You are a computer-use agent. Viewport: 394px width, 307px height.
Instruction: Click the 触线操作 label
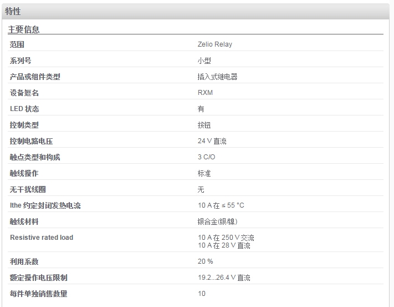(x=24, y=173)
